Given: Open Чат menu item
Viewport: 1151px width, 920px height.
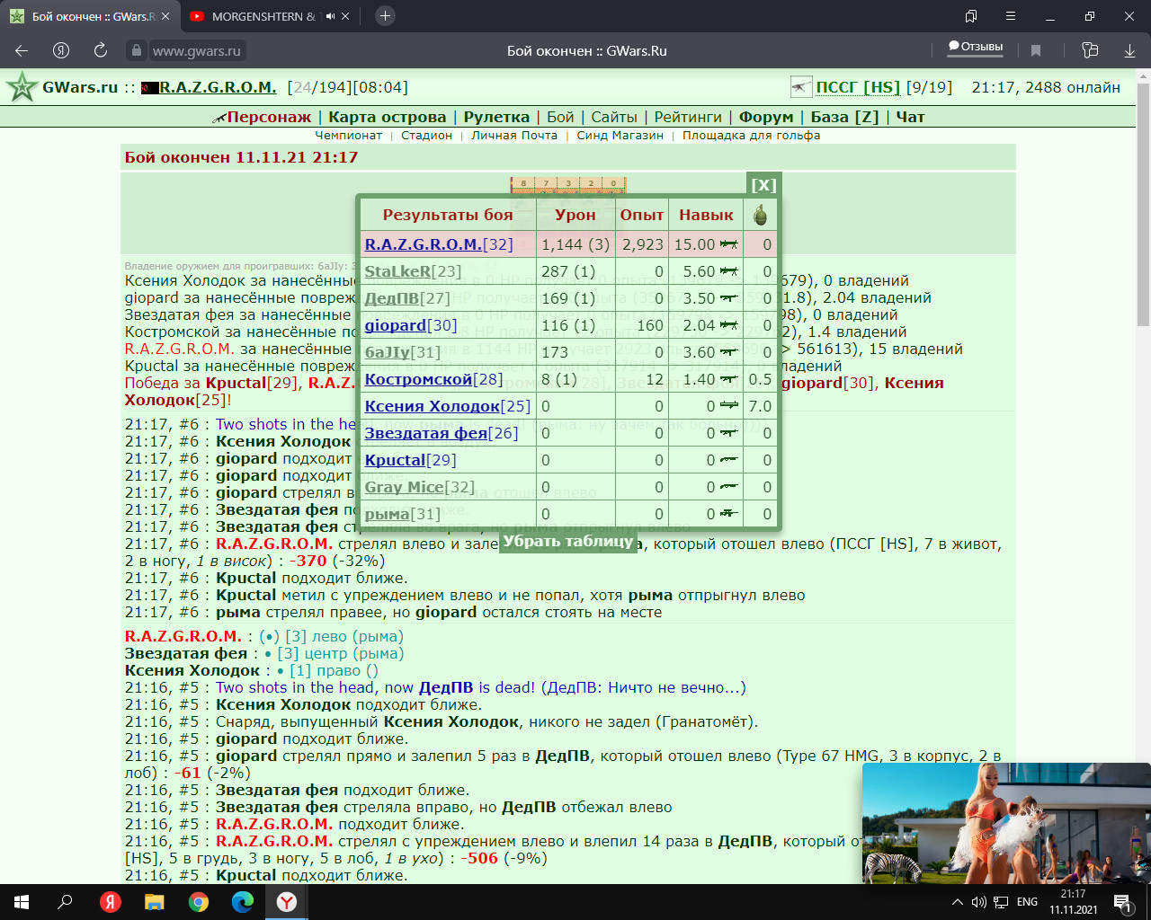Looking at the screenshot, I should pos(910,117).
